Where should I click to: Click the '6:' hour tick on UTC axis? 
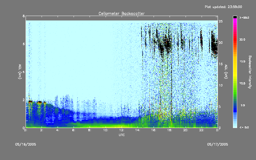(x=74, y=130)
